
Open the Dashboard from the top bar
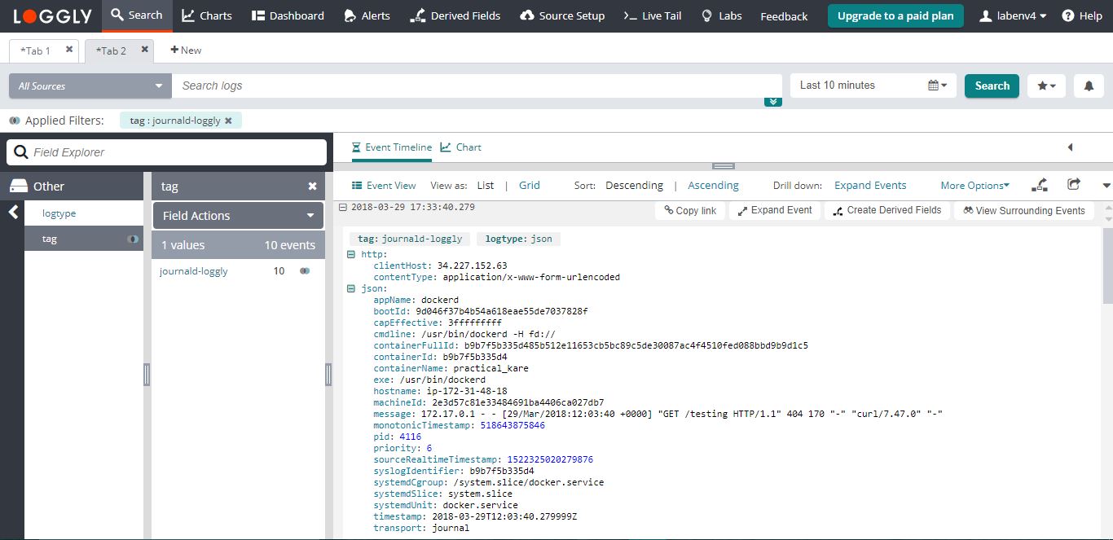pyautogui.click(x=287, y=15)
